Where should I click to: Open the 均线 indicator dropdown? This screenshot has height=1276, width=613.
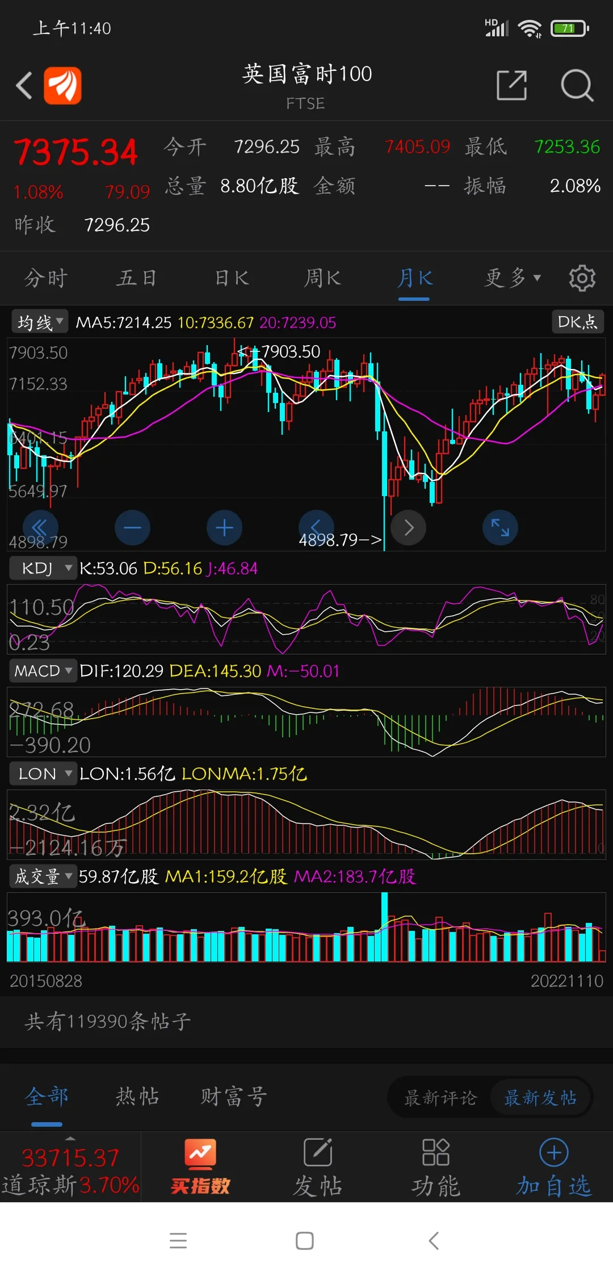click(x=40, y=322)
